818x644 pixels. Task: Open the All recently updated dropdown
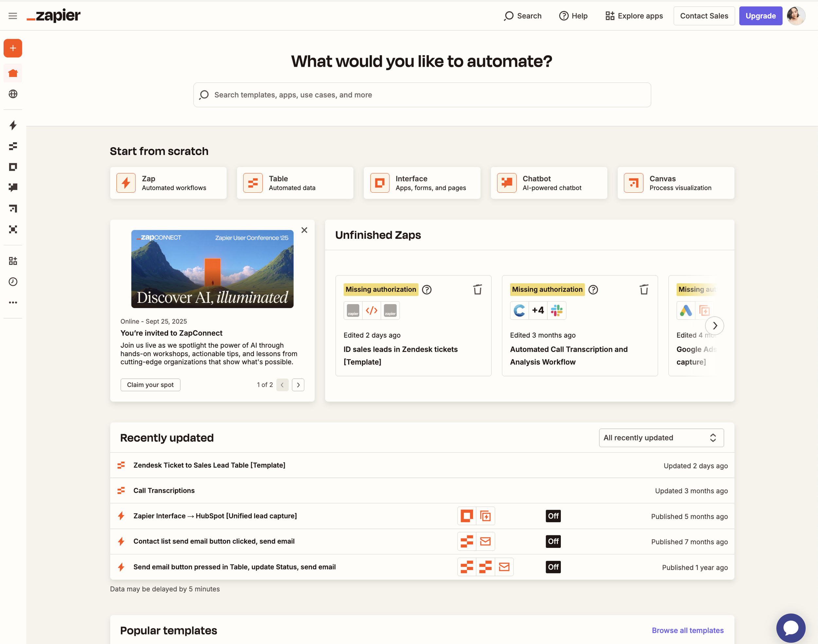pos(661,438)
